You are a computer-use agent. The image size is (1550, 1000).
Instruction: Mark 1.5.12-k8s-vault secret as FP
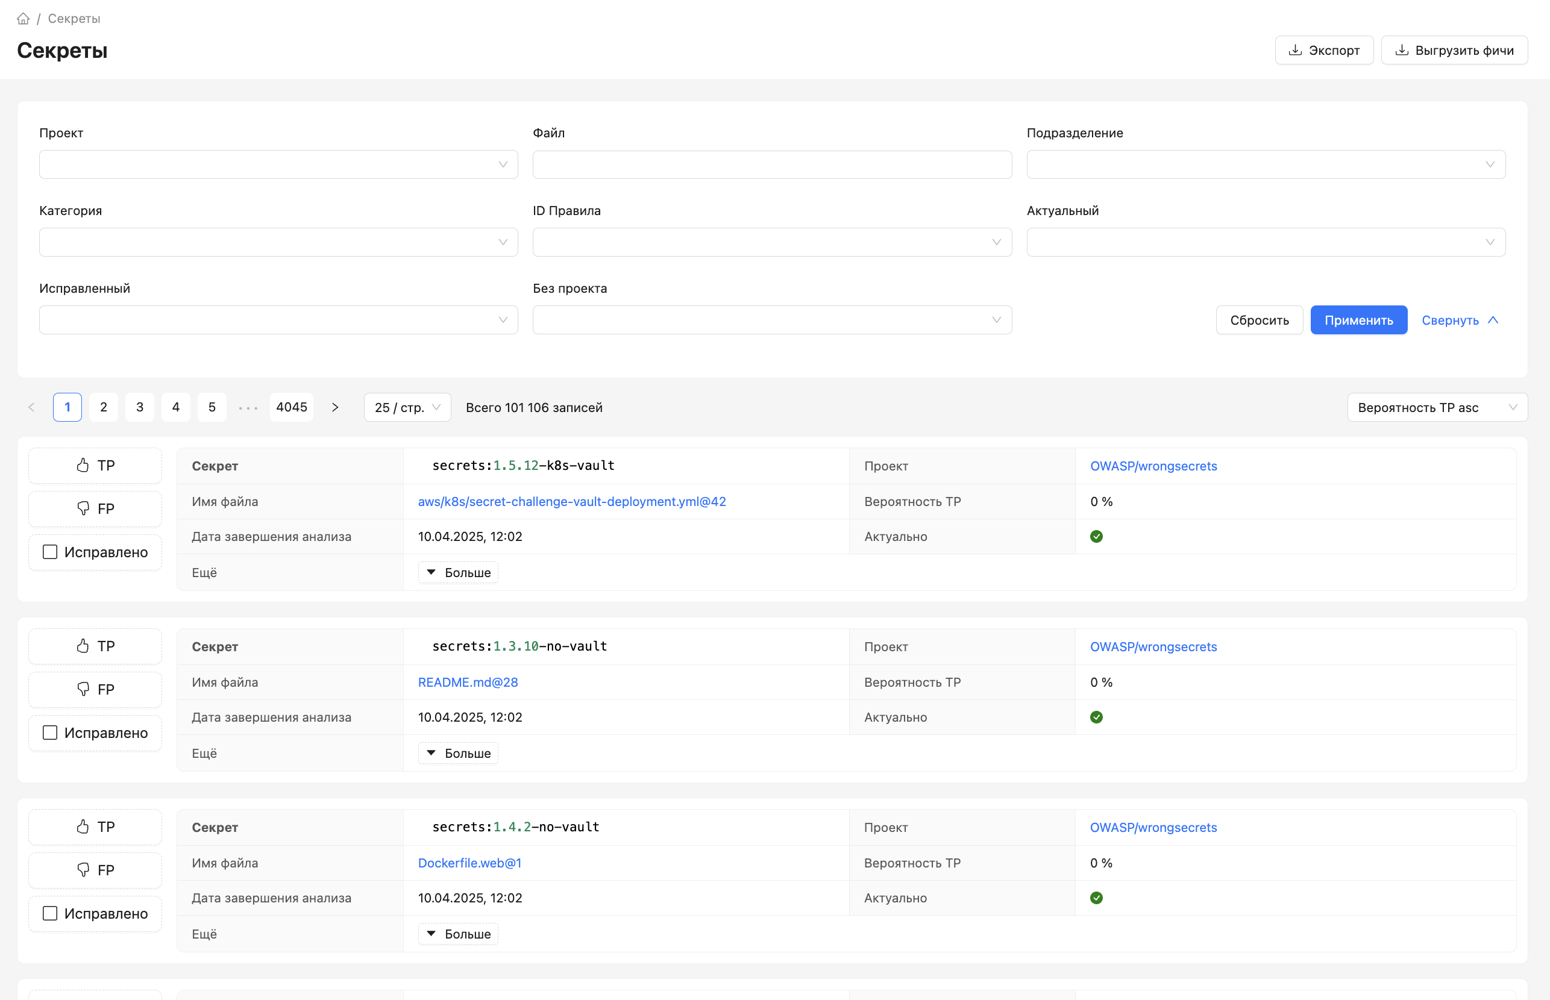pos(95,508)
